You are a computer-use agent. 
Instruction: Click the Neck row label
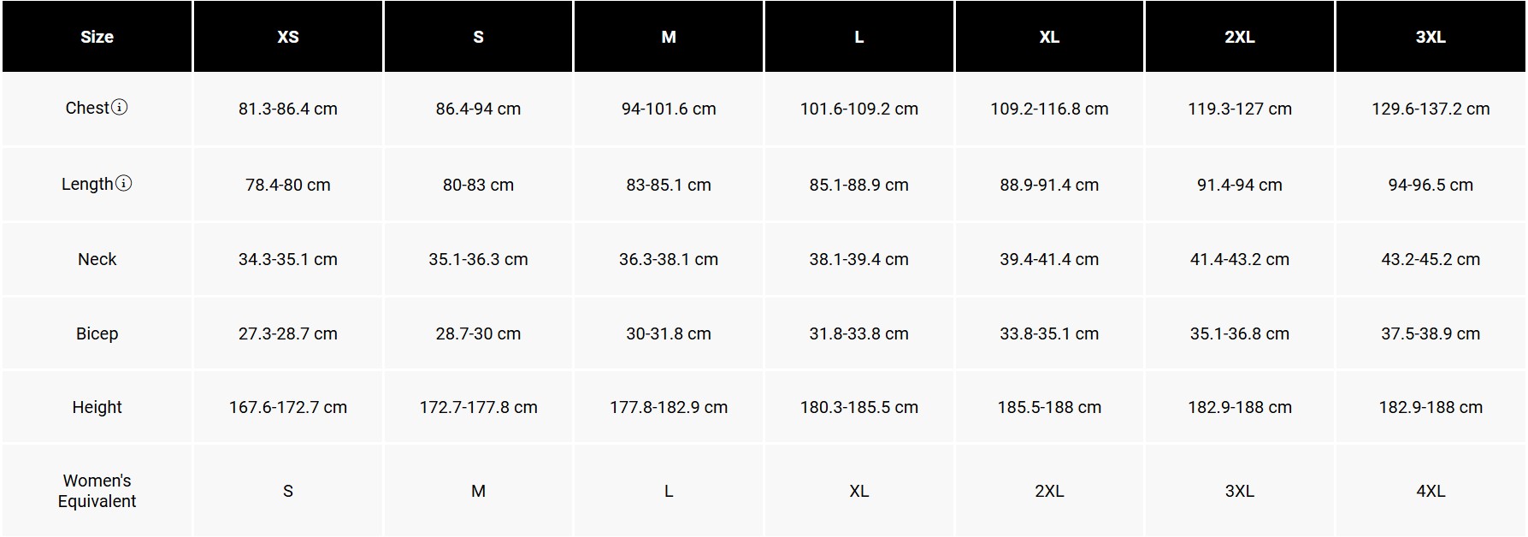click(x=97, y=259)
